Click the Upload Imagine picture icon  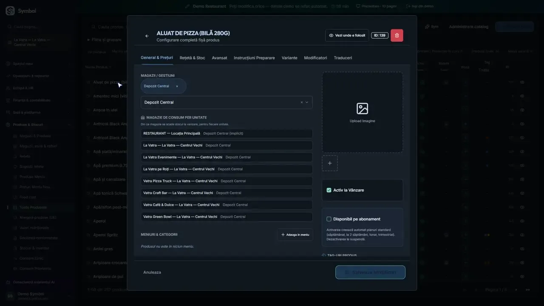(x=363, y=108)
